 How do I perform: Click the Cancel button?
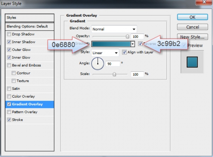pyautogui.click(x=192, y=27)
